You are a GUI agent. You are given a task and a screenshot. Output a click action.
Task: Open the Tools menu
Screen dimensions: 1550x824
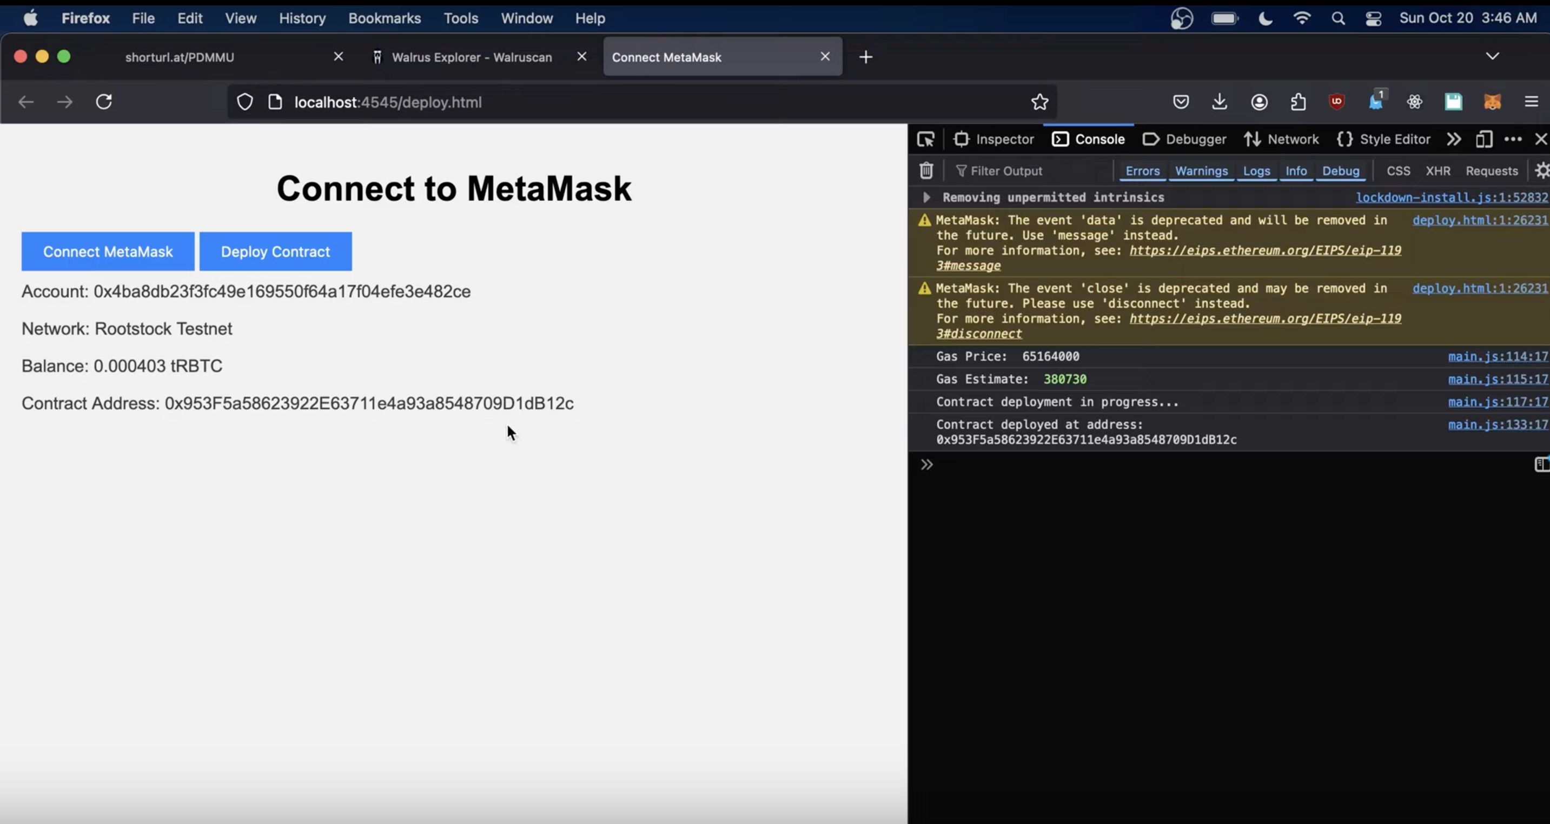point(461,18)
